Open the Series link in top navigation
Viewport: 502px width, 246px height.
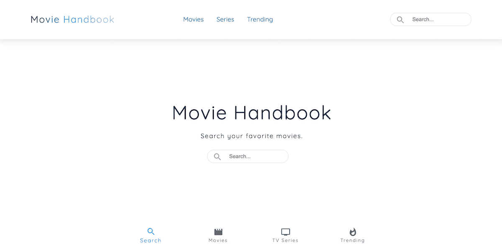225,20
